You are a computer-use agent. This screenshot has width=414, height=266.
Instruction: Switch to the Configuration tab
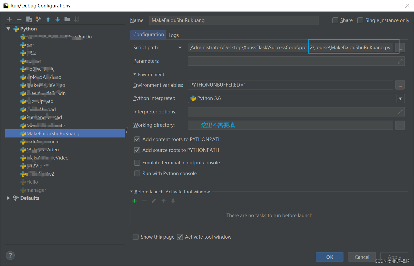(148, 35)
